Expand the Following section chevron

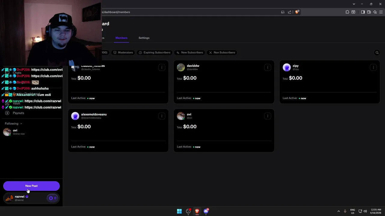(21, 124)
